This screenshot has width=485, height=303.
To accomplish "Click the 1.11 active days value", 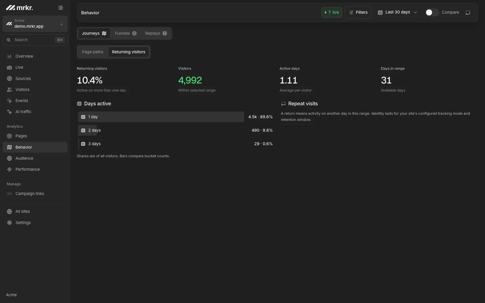I will coord(289,80).
